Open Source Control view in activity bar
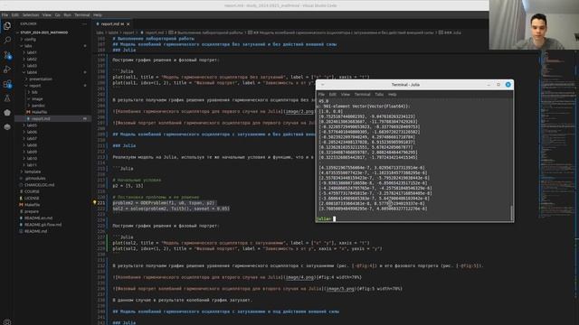This screenshot has width=579, height=325. tap(7, 55)
